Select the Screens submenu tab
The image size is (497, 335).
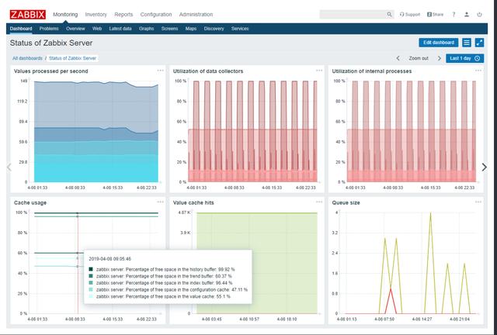(x=169, y=29)
